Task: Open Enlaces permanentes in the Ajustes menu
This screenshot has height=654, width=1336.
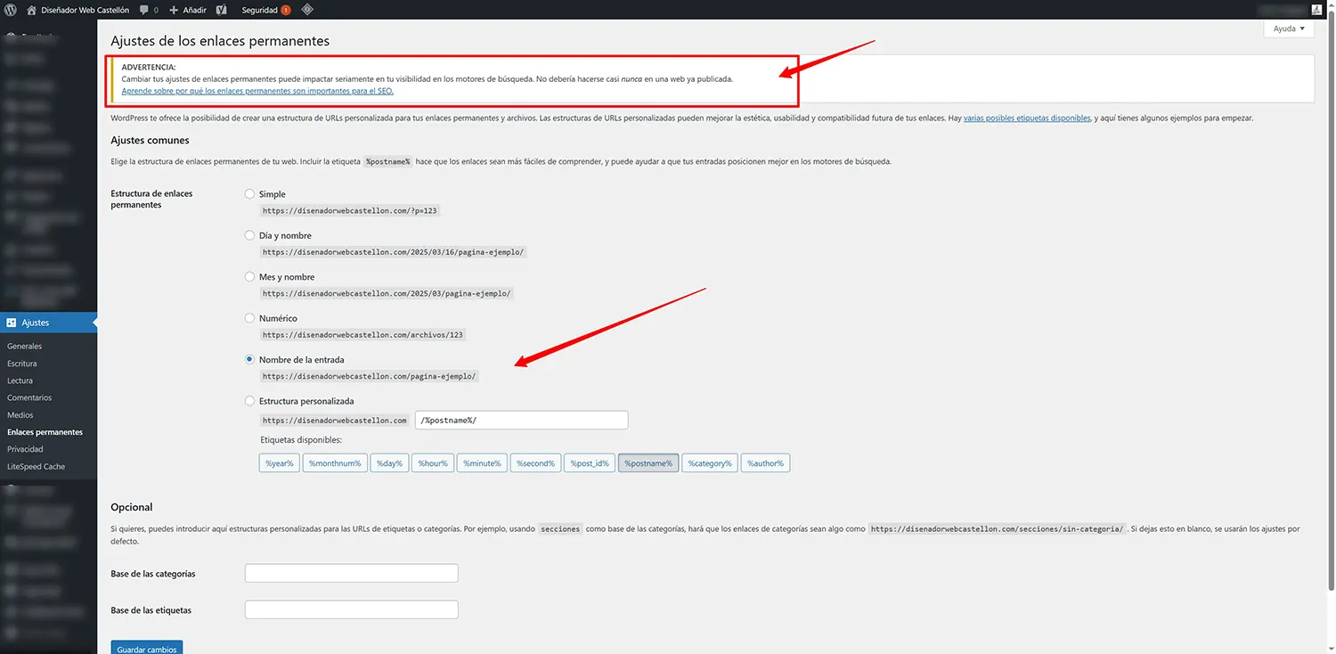Action: [45, 431]
